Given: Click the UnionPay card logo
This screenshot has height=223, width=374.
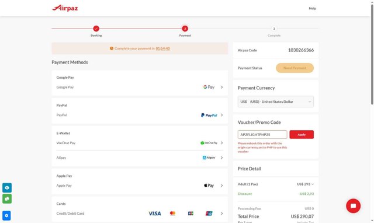Looking at the screenshot, I should click(x=209, y=214).
